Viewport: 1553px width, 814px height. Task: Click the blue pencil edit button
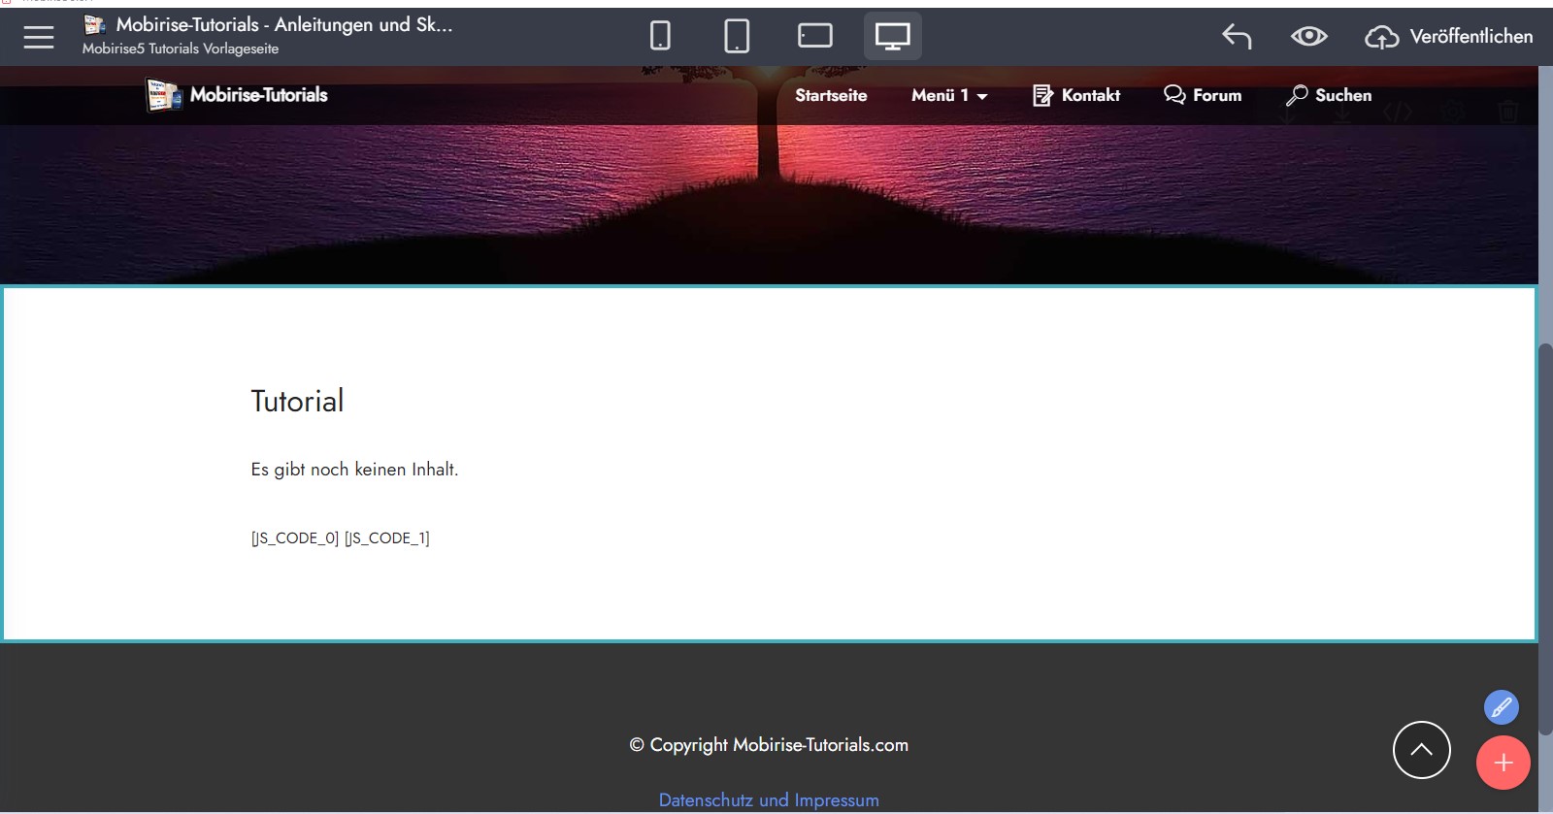(1501, 707)
